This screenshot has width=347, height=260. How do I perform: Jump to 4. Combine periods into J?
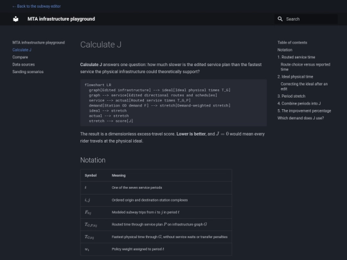coord(299,103)
